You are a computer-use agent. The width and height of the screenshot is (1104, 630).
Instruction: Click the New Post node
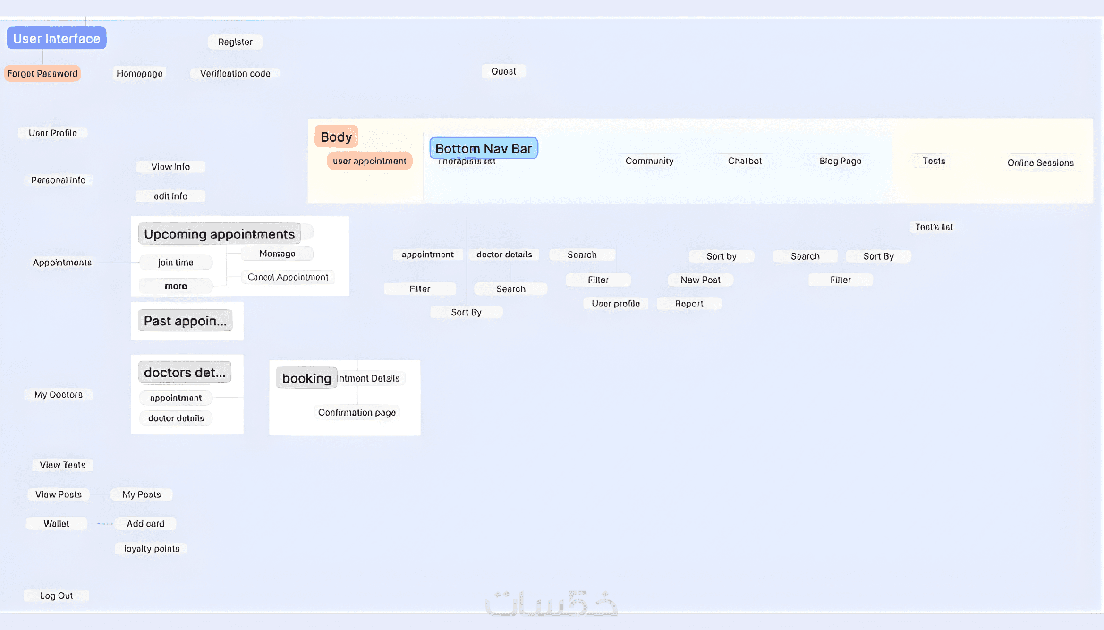coord(700,280)
